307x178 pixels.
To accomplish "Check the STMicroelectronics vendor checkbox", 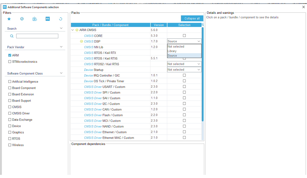I will click(x=9, y=62).
